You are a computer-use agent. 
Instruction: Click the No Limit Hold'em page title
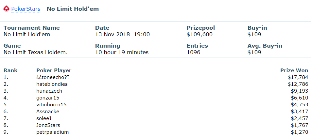pos(73,9)
